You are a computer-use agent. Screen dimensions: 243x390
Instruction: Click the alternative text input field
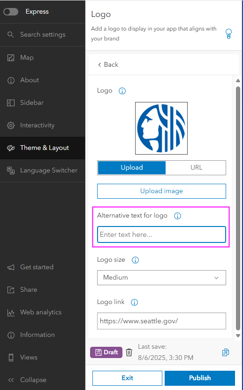point(161,234)
